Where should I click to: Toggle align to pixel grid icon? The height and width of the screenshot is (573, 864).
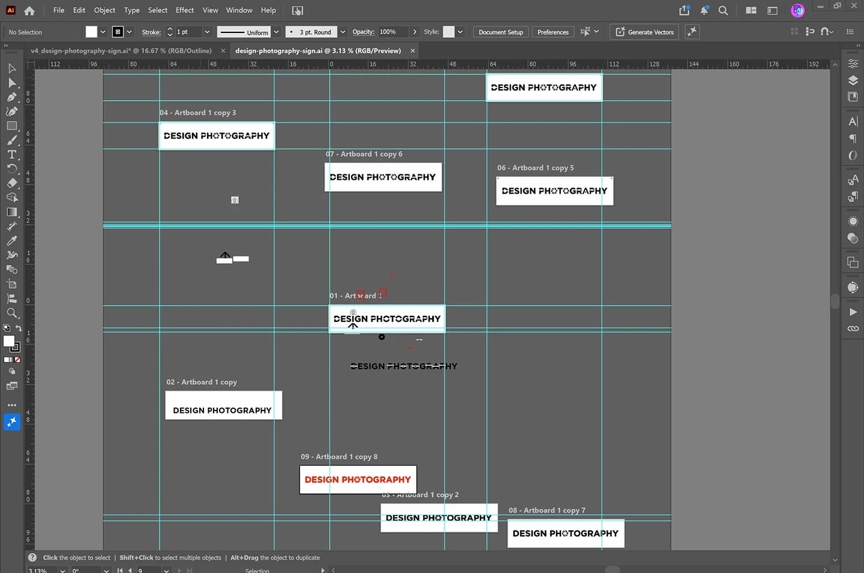point(810,32)
